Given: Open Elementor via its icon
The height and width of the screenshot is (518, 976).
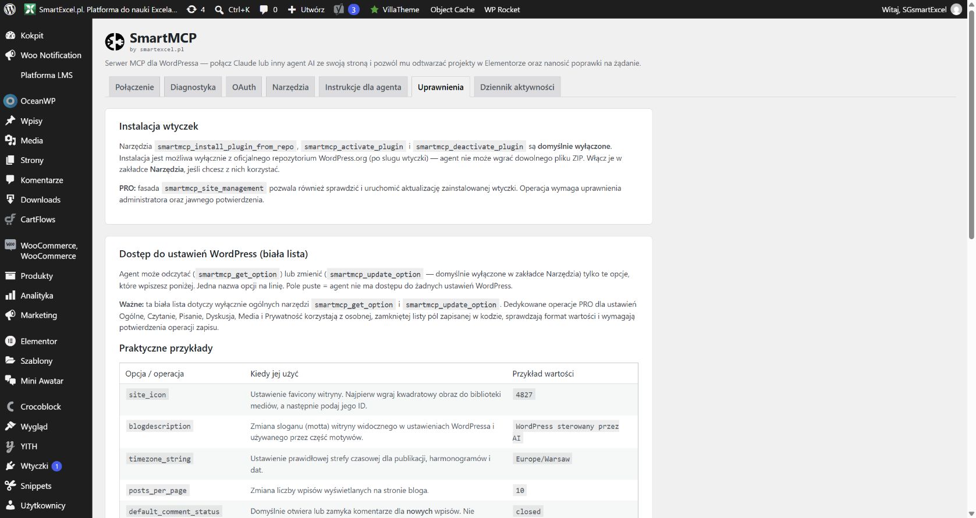Looking at the screenshot, I should pyautogui.click(x=10, y=341).
